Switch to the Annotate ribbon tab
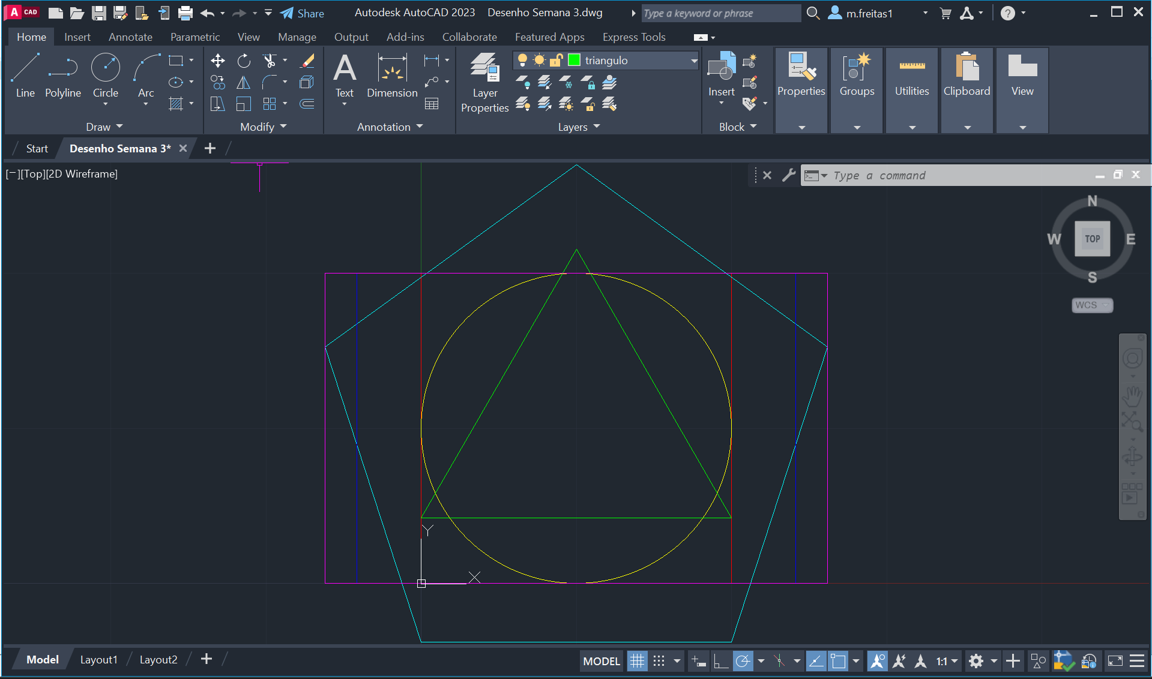Viewport: 1152px width, 679px height. click(130, 37)
